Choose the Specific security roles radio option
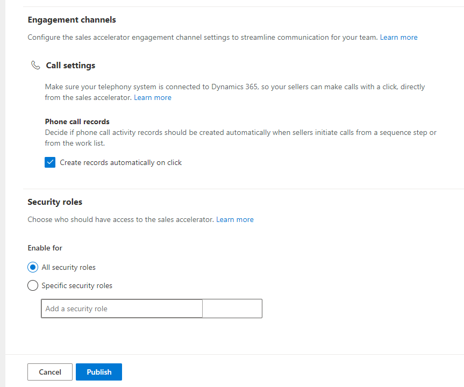The image size is (464, 387). (x=33, y=285)
